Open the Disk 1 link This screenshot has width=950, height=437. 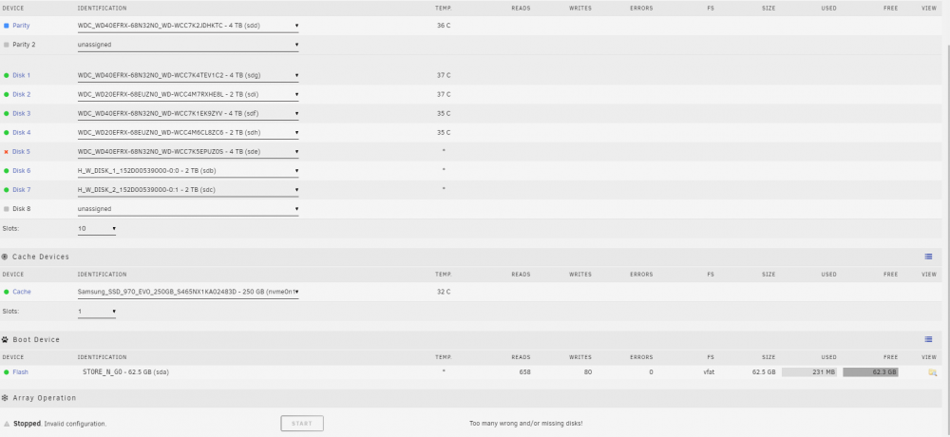click(x=21, y=76)
